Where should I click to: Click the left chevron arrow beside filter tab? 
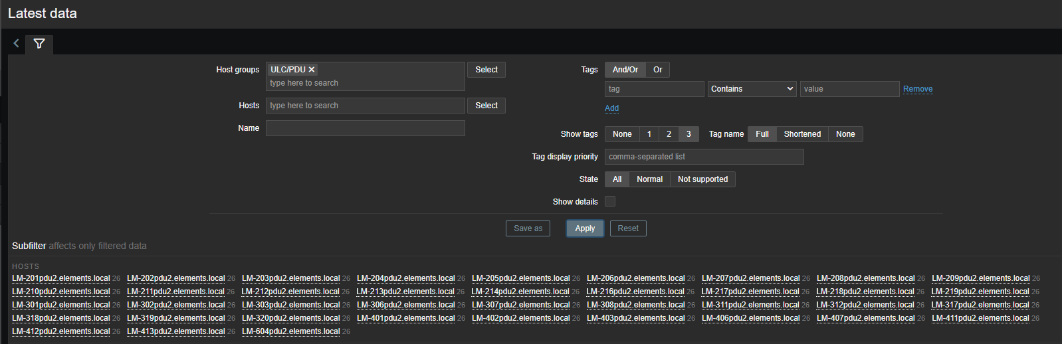(17, 44)
